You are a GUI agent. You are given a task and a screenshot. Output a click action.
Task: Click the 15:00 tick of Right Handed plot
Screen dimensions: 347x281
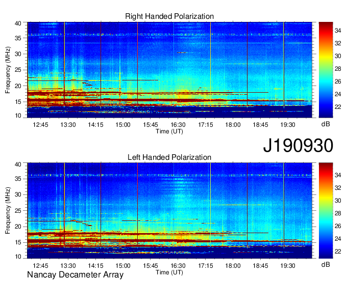[x=123, y=125]
